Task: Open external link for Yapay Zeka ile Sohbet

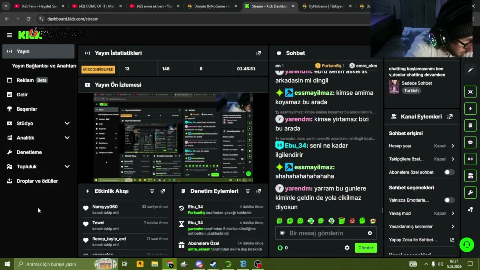Action: (452, 240)
